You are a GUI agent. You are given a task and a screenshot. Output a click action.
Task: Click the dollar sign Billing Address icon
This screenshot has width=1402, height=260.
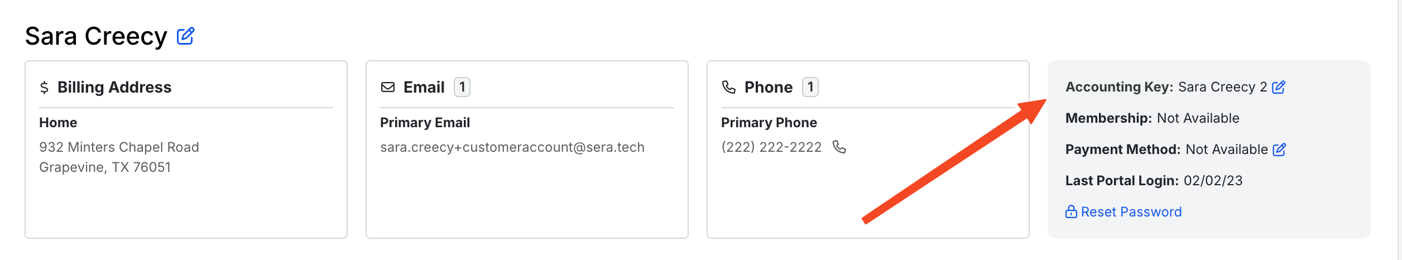pos(44,88)
